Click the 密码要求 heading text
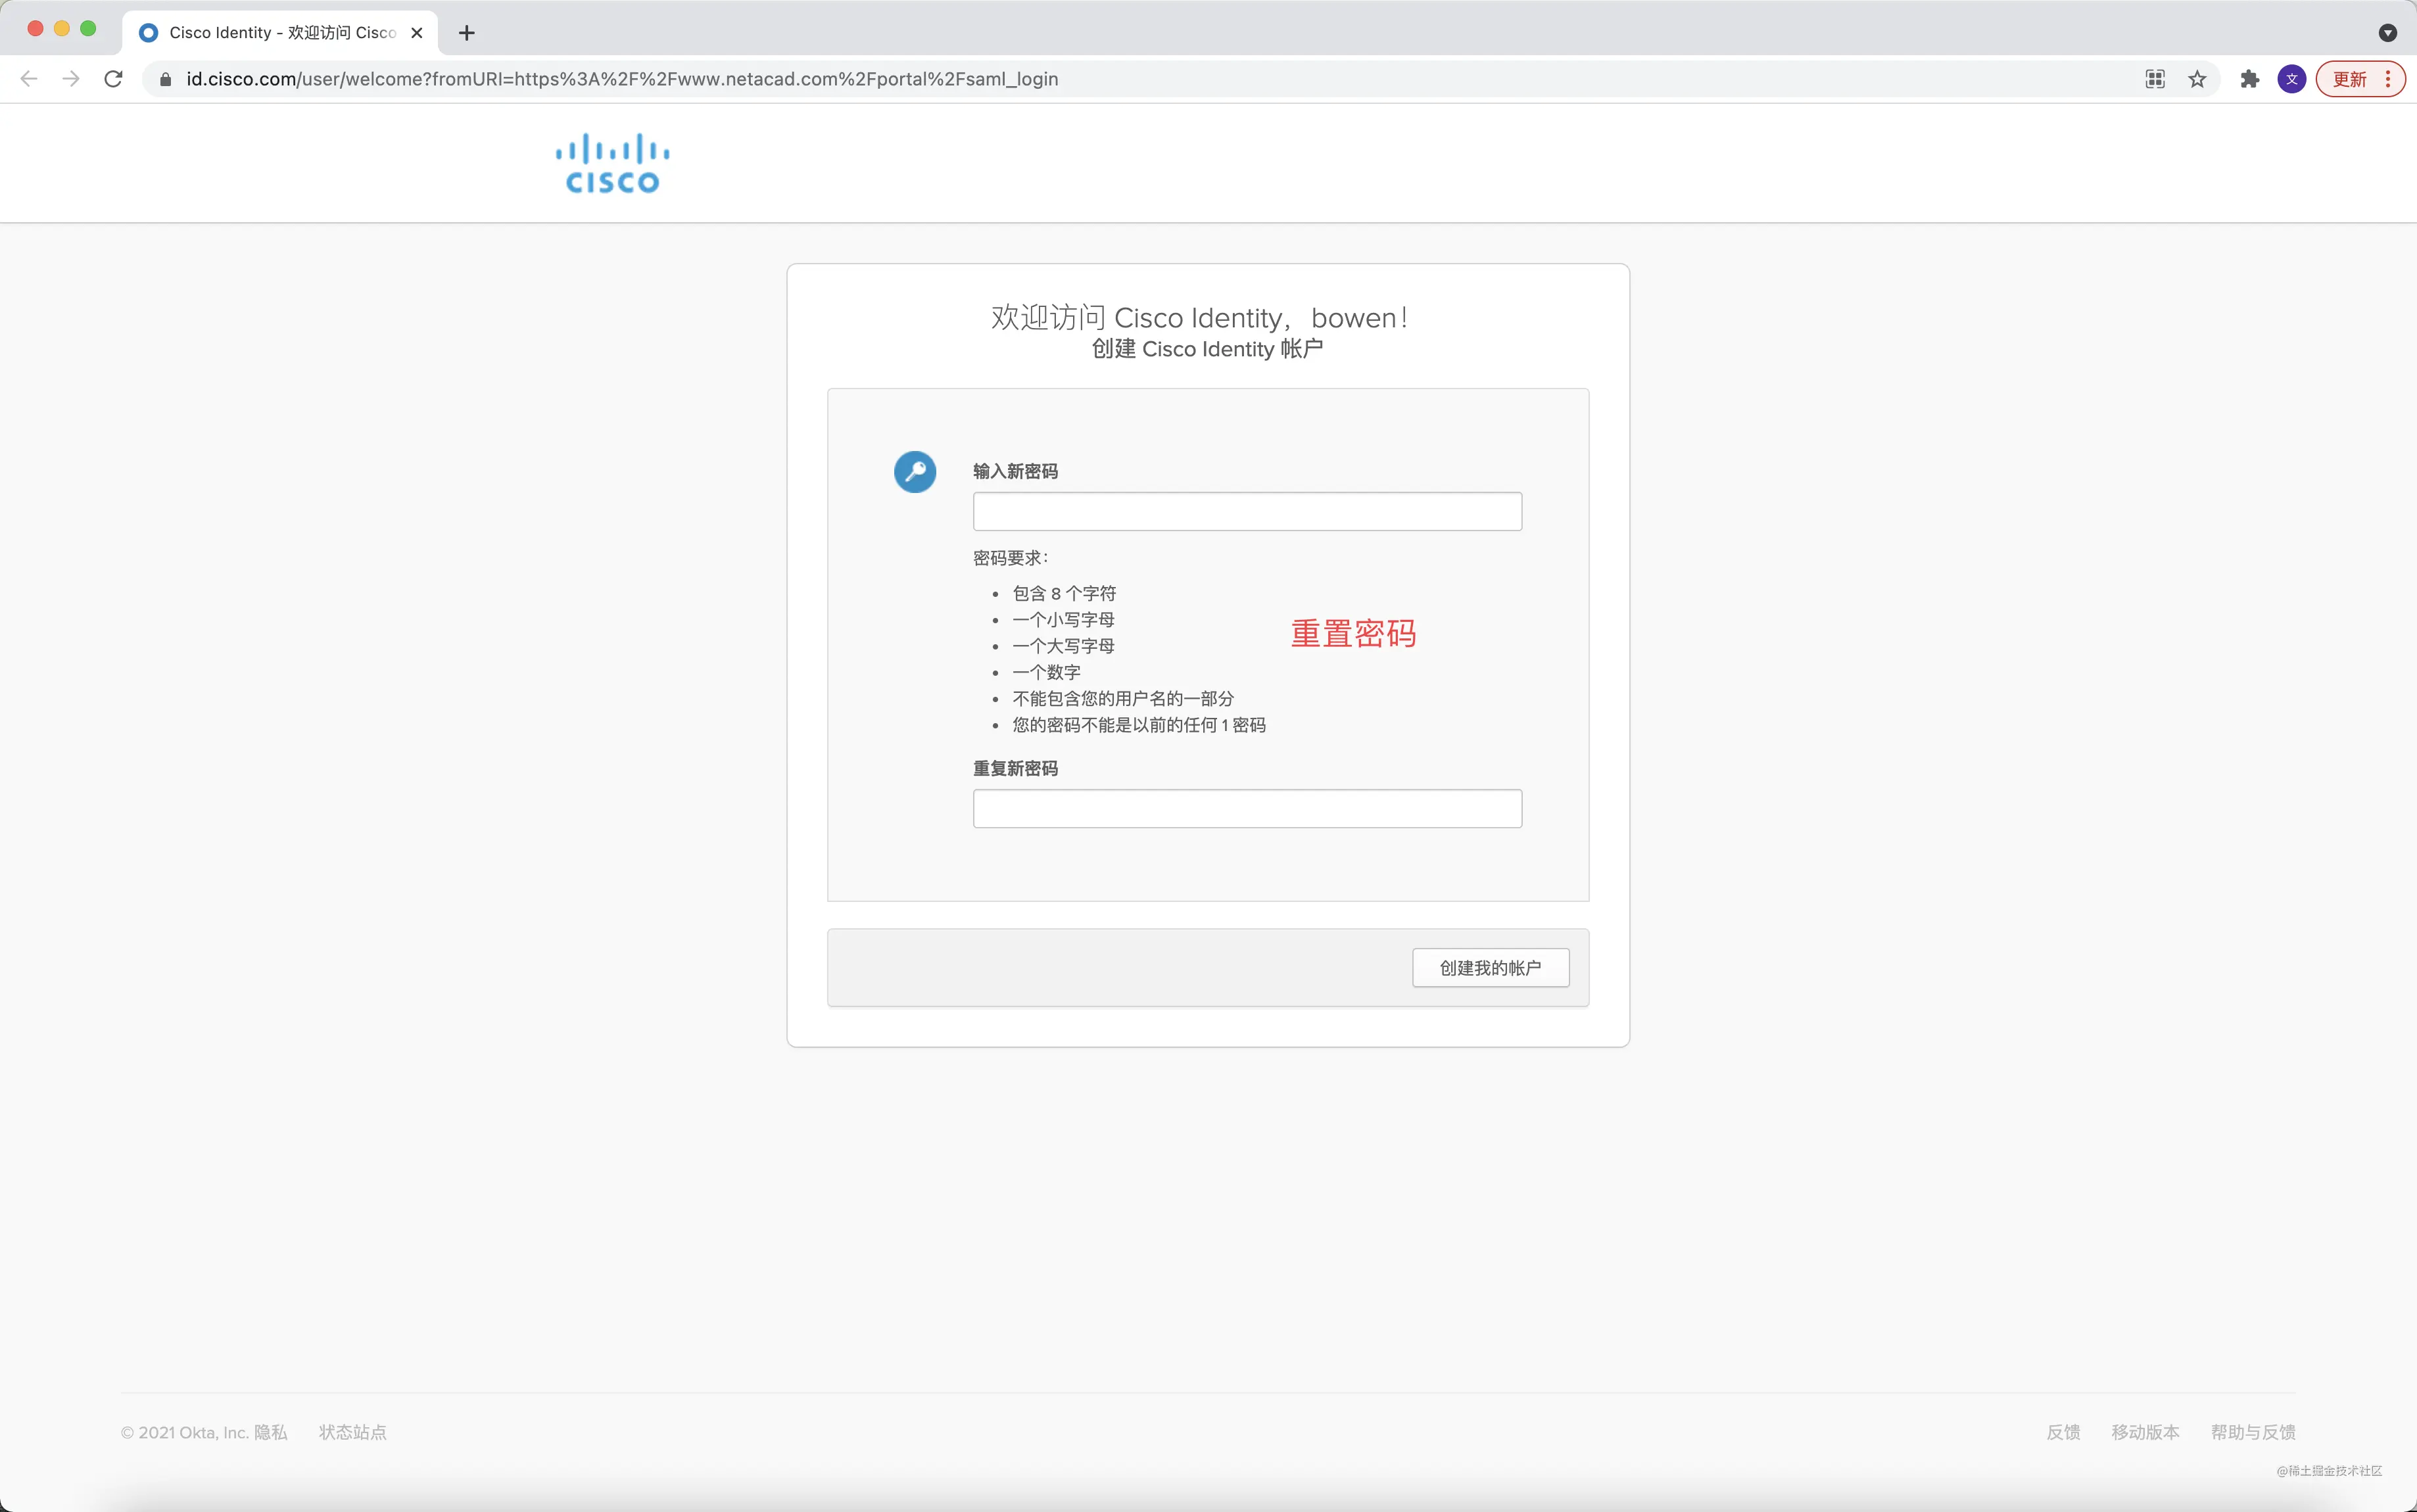 pyautogui.click(x=1010, y=558)
